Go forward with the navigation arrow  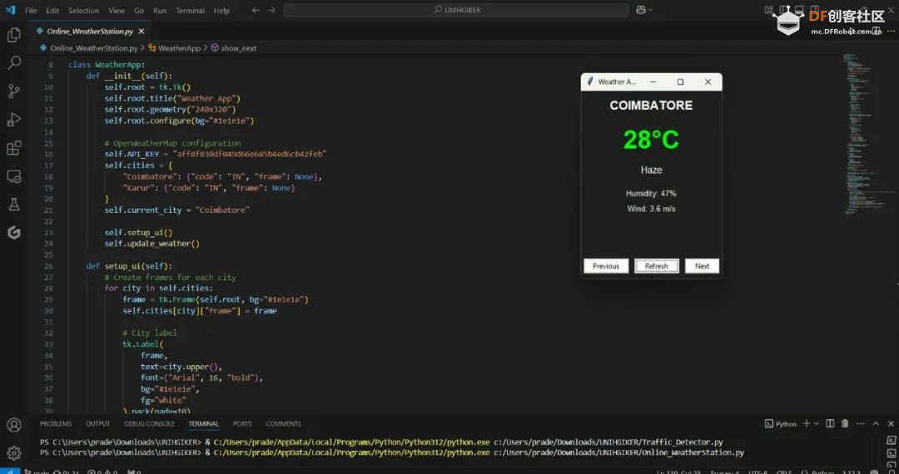click(x=271, y=10)
